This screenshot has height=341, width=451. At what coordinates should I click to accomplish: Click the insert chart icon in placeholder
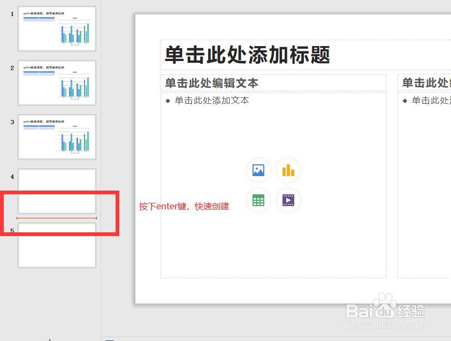288,170
